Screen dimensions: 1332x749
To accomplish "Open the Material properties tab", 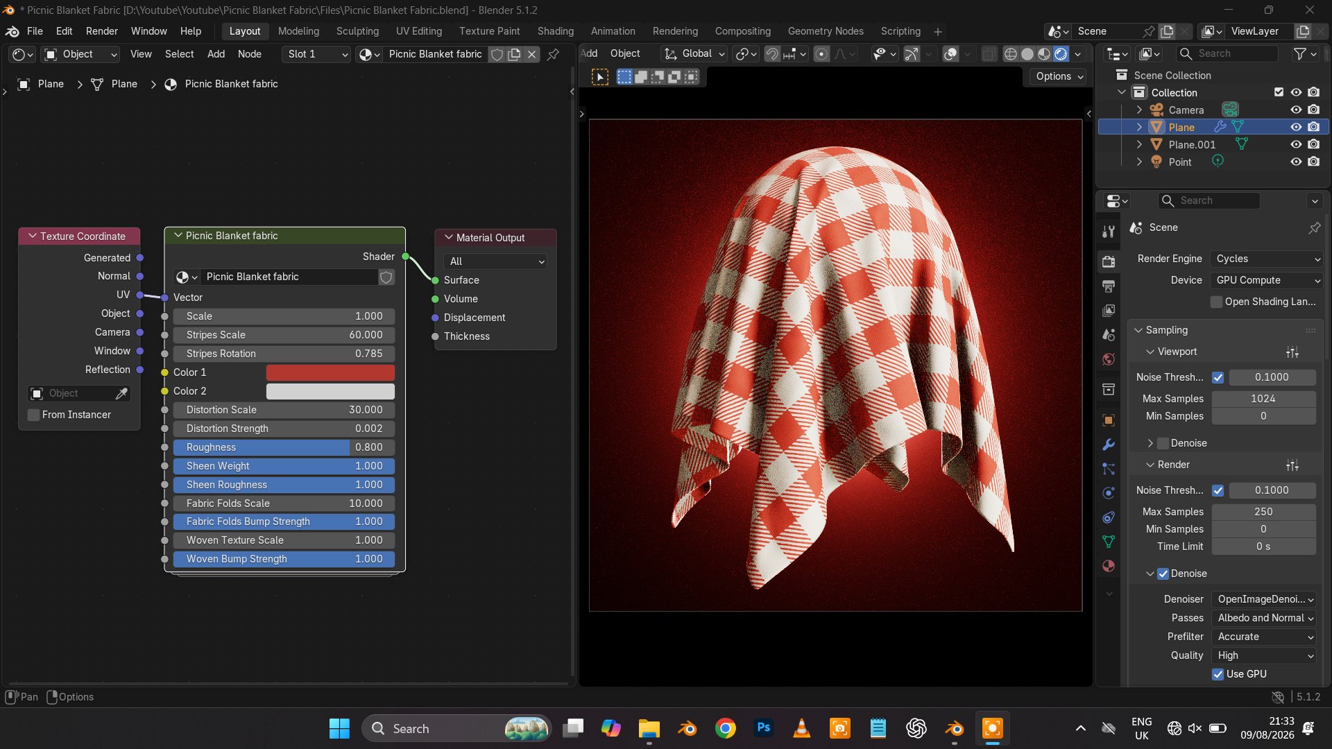I will (1109, 566).
